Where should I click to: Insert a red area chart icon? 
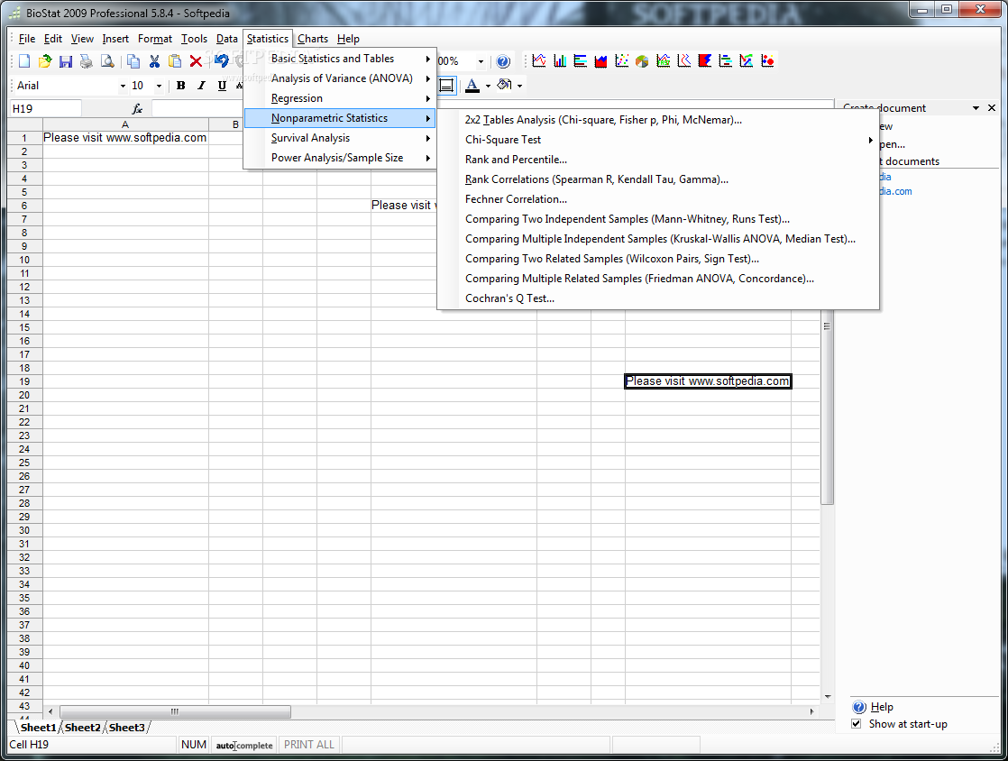(x=601, y=61)
